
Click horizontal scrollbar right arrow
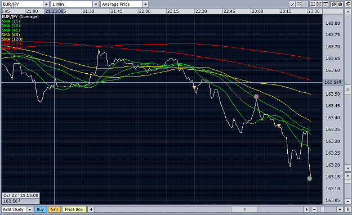[306, 209]
